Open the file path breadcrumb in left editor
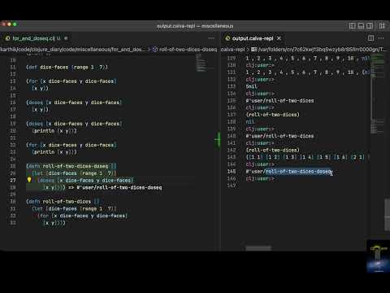Image resolution: width=390 pixels, height=293 pixels. coord(73,50)
